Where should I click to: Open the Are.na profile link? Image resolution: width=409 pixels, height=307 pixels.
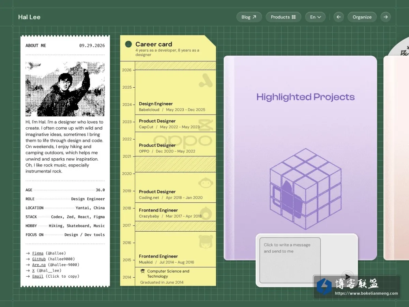tap(39, 265)
